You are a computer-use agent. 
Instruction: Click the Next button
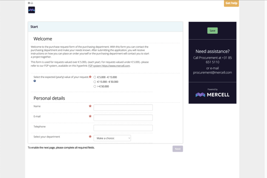point(178,149)
